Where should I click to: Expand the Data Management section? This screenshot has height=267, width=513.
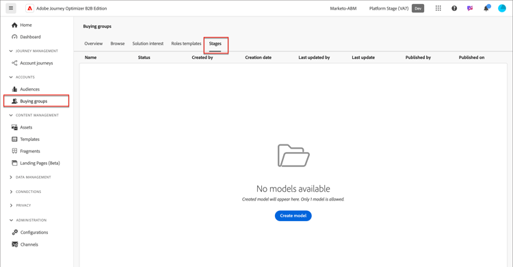point(11,177)
